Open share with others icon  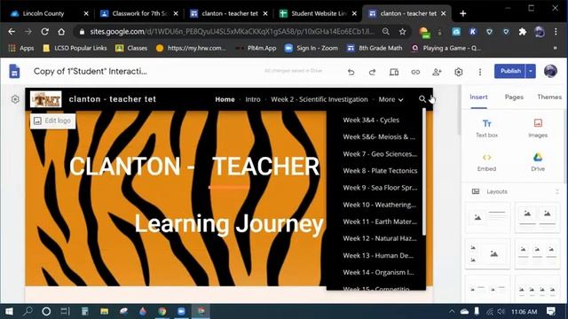437,72
